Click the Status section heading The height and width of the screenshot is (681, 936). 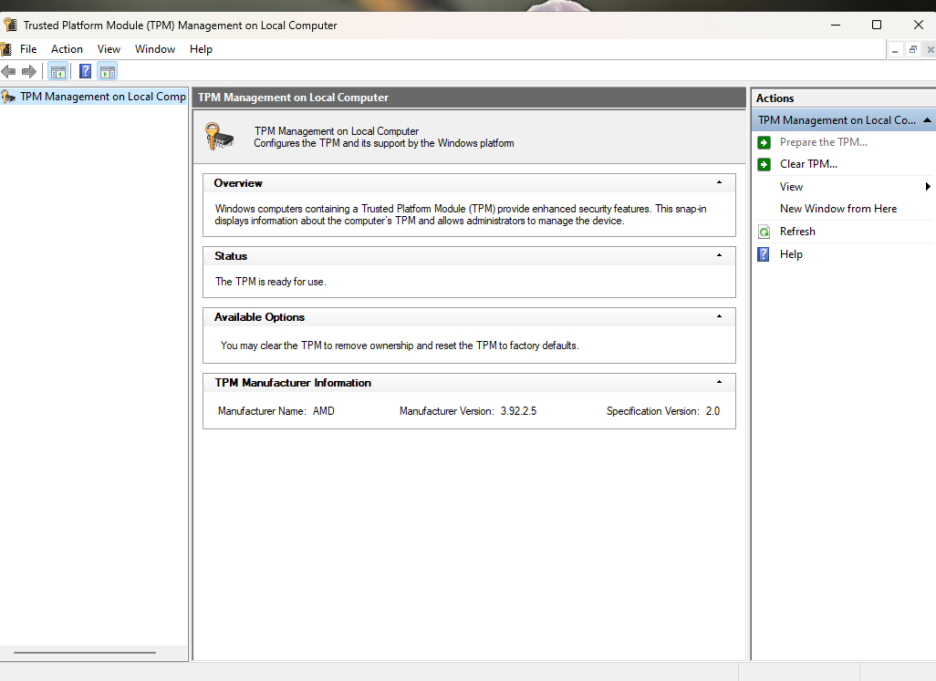pos(231,256)
